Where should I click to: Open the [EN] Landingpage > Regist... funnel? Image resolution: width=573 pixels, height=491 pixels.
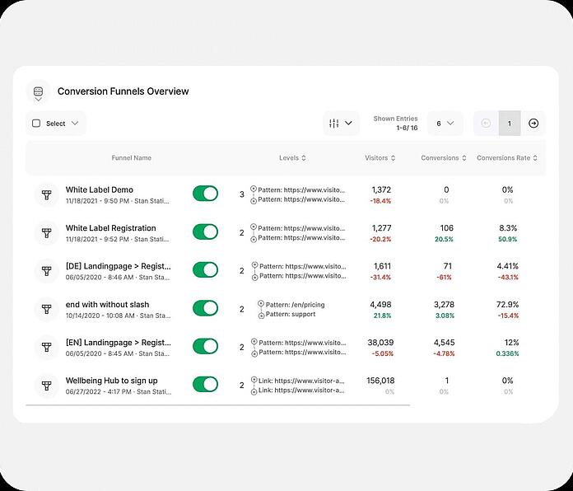[x=118, y=343]
